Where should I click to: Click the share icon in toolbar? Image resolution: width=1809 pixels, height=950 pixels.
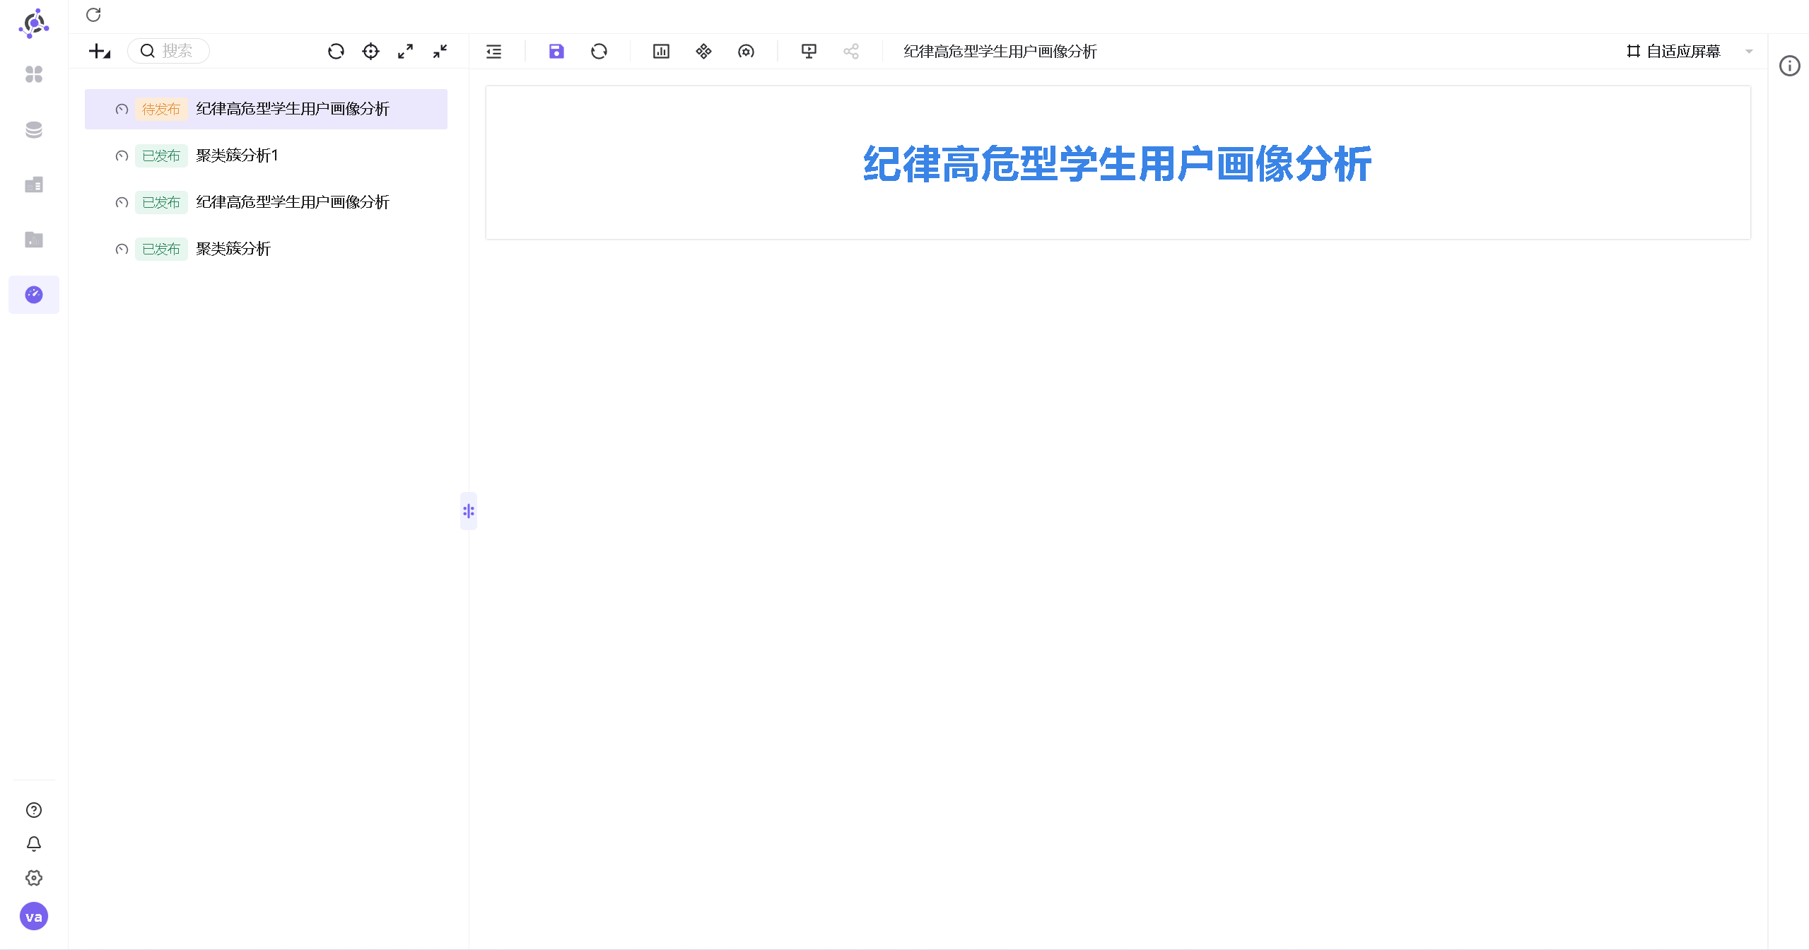pos(851,51)
